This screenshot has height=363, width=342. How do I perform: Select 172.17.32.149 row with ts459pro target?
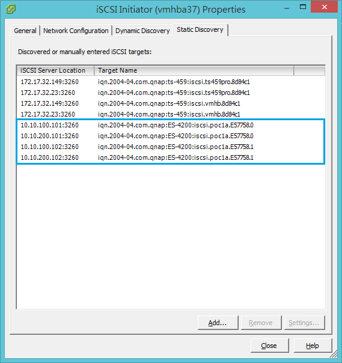pyautogui.click(x=171, y=82)
